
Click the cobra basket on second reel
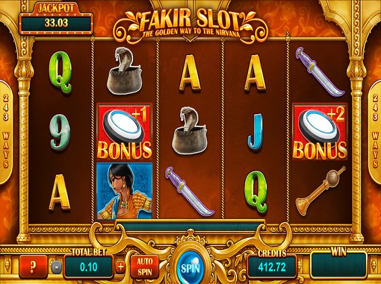[x=125, y=71]
